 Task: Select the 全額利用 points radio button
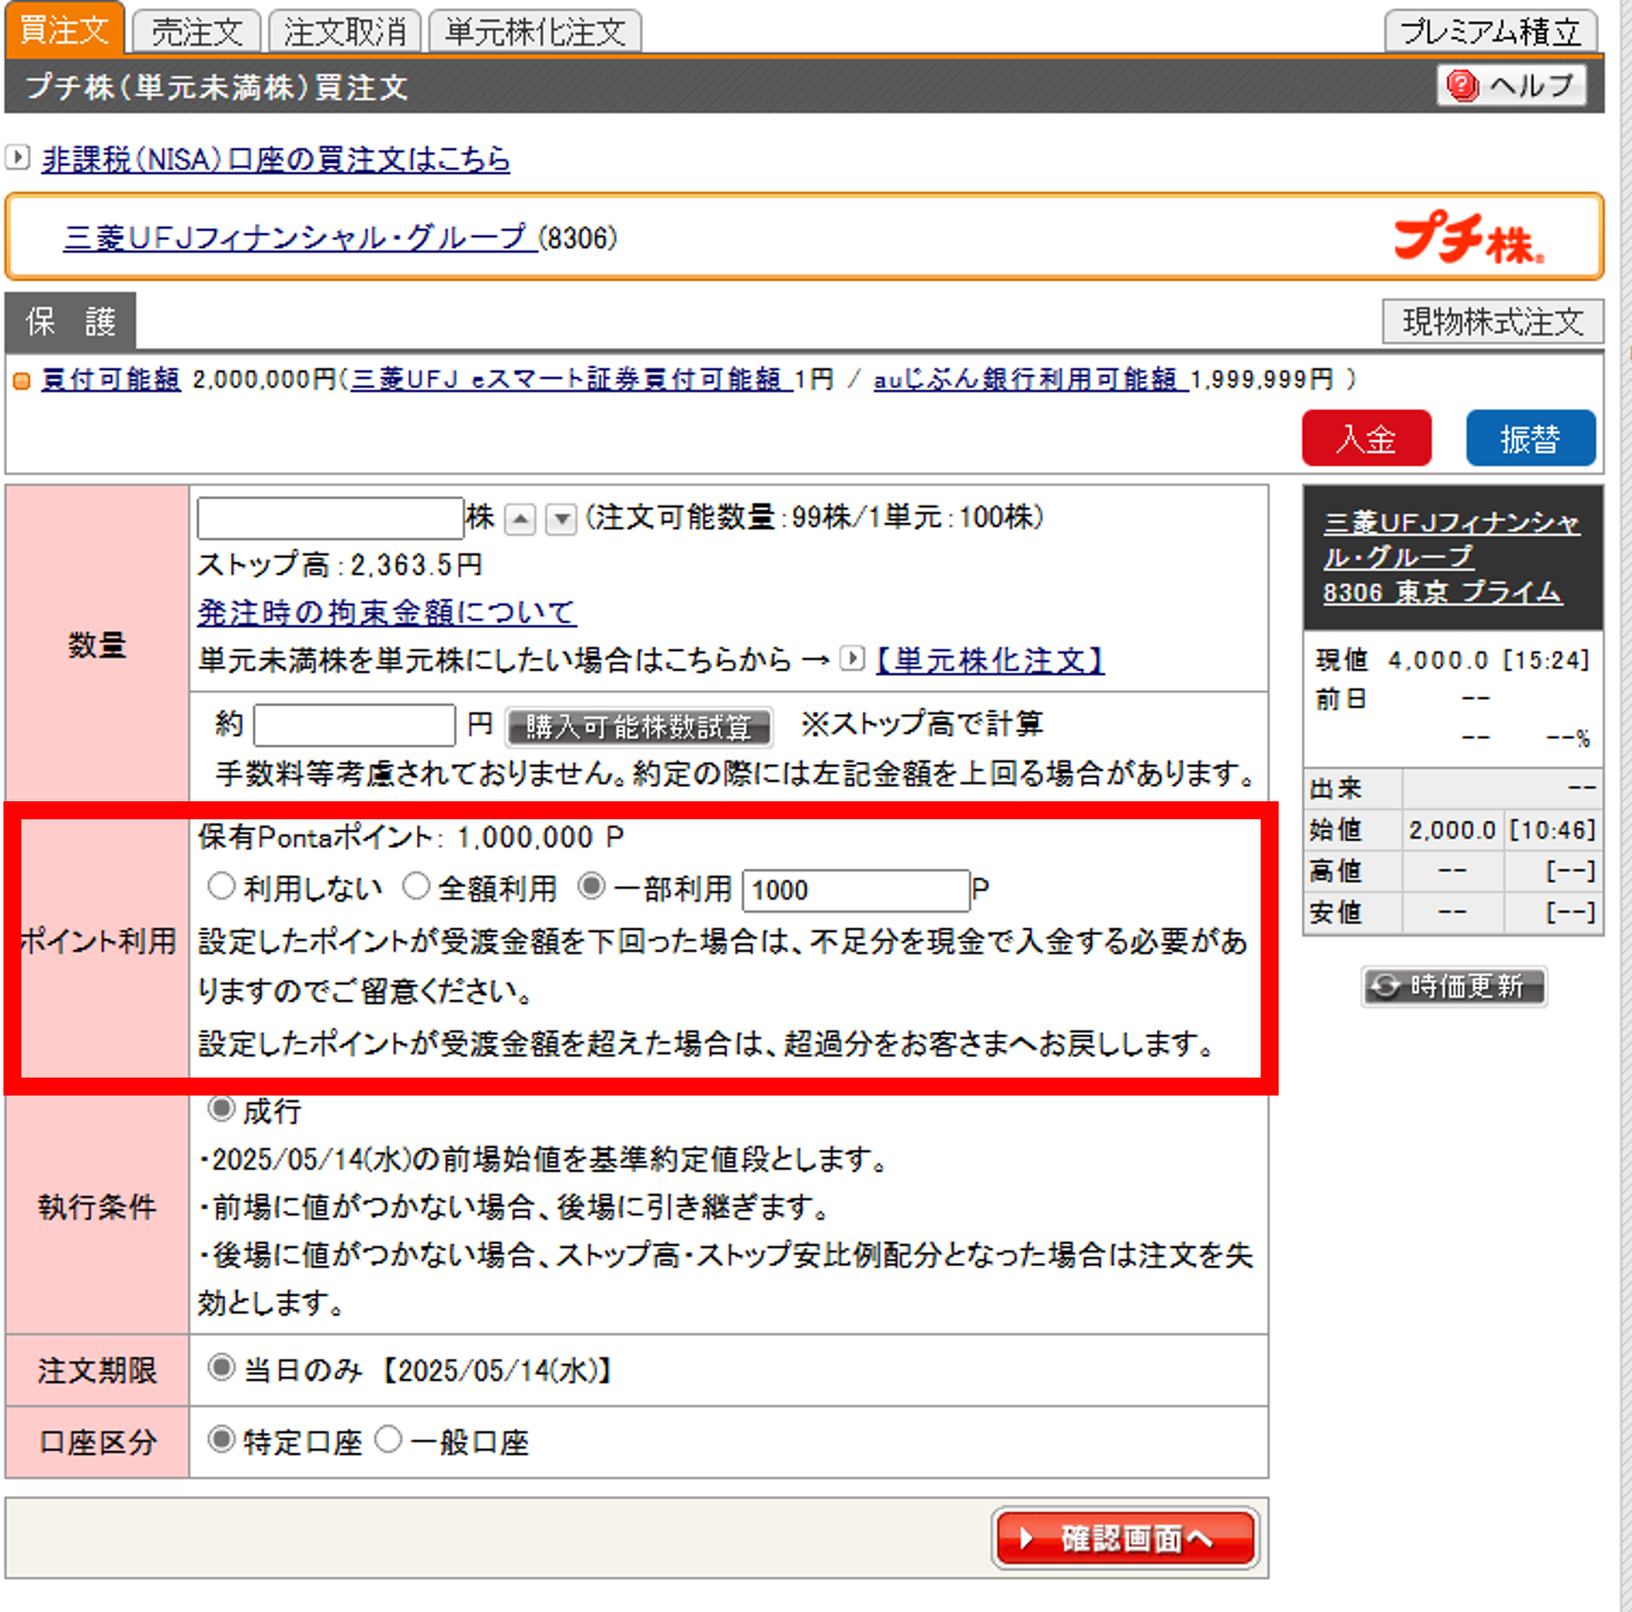416,885
